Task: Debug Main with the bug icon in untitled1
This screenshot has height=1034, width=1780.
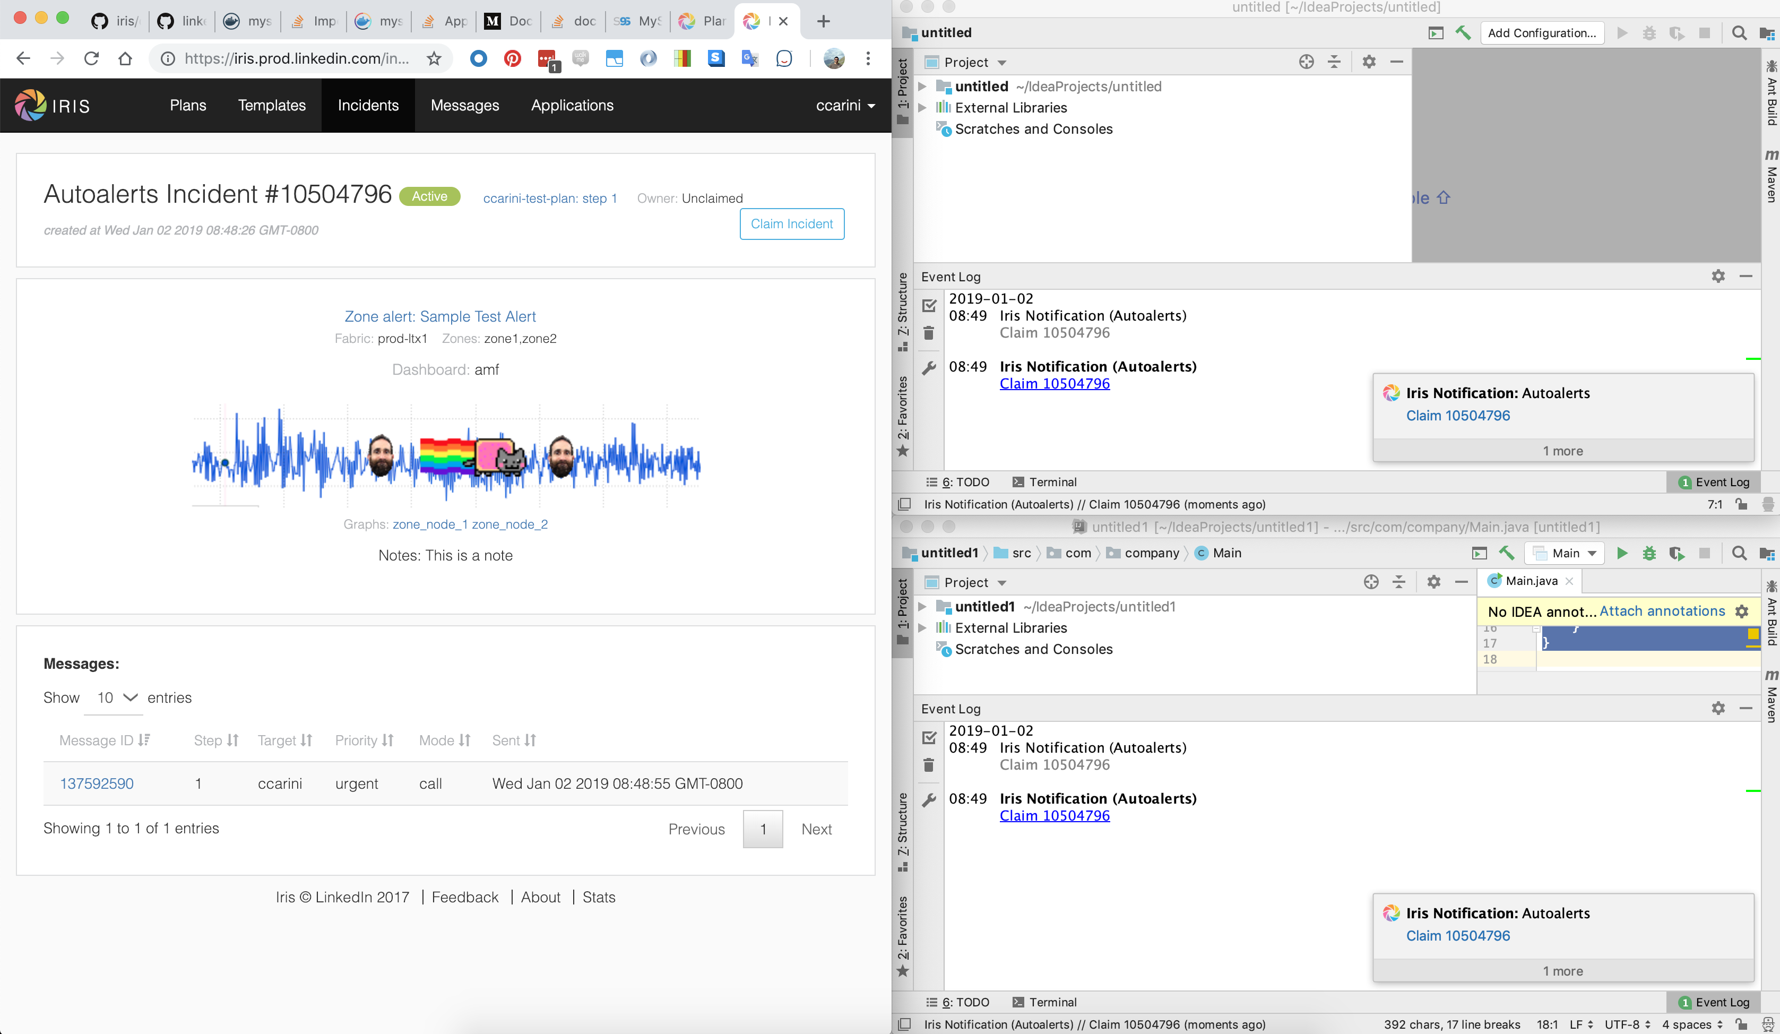Action: tap(1649, 553)
